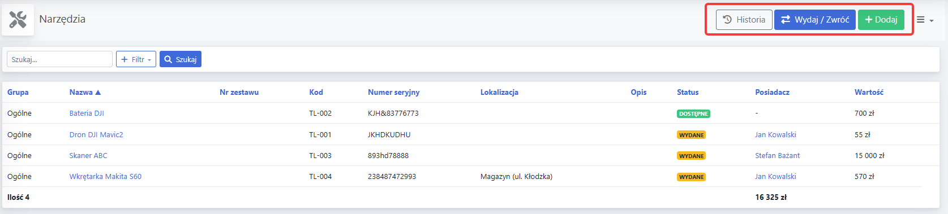Open the Historia button
The image size is (948, 214).
tap(744, 20)
